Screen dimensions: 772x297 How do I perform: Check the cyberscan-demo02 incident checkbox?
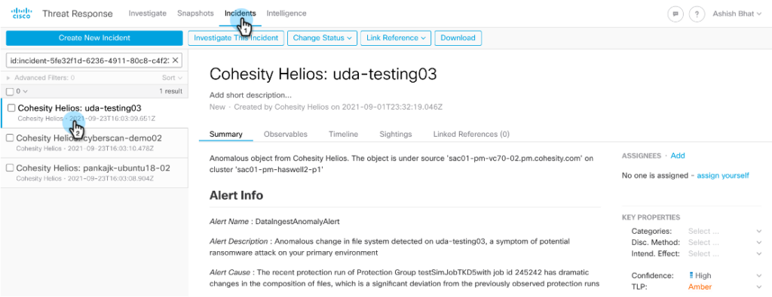click(x=9, y=138)
